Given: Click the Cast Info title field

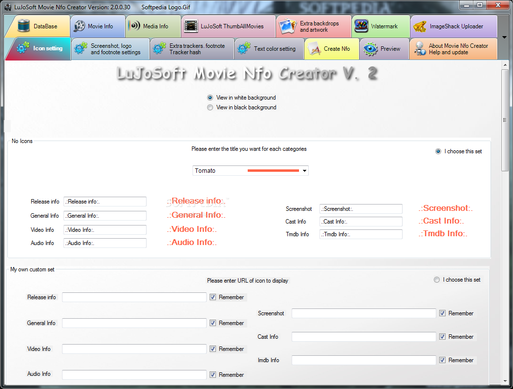Looking at the screenshot, I should tap(361, 222).
